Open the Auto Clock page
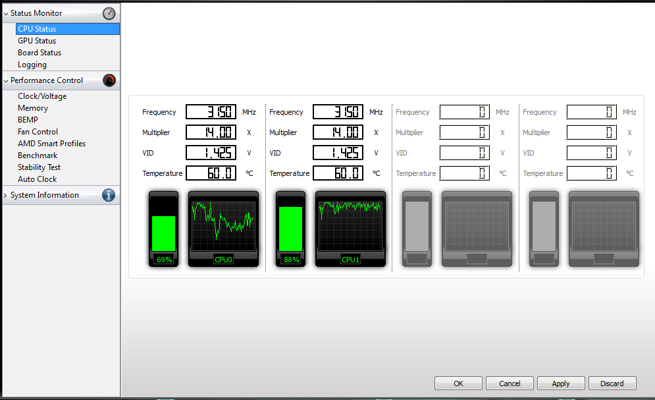Image resolution: width=655 pixels, height=400 pixels. point(37,179)
